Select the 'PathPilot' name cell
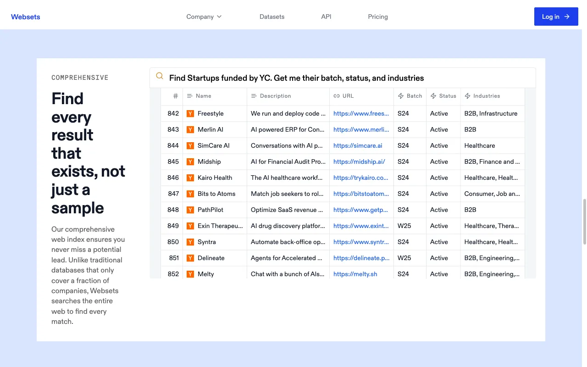The width and height of the screenshot is (587, 367). tap(215, 210)
